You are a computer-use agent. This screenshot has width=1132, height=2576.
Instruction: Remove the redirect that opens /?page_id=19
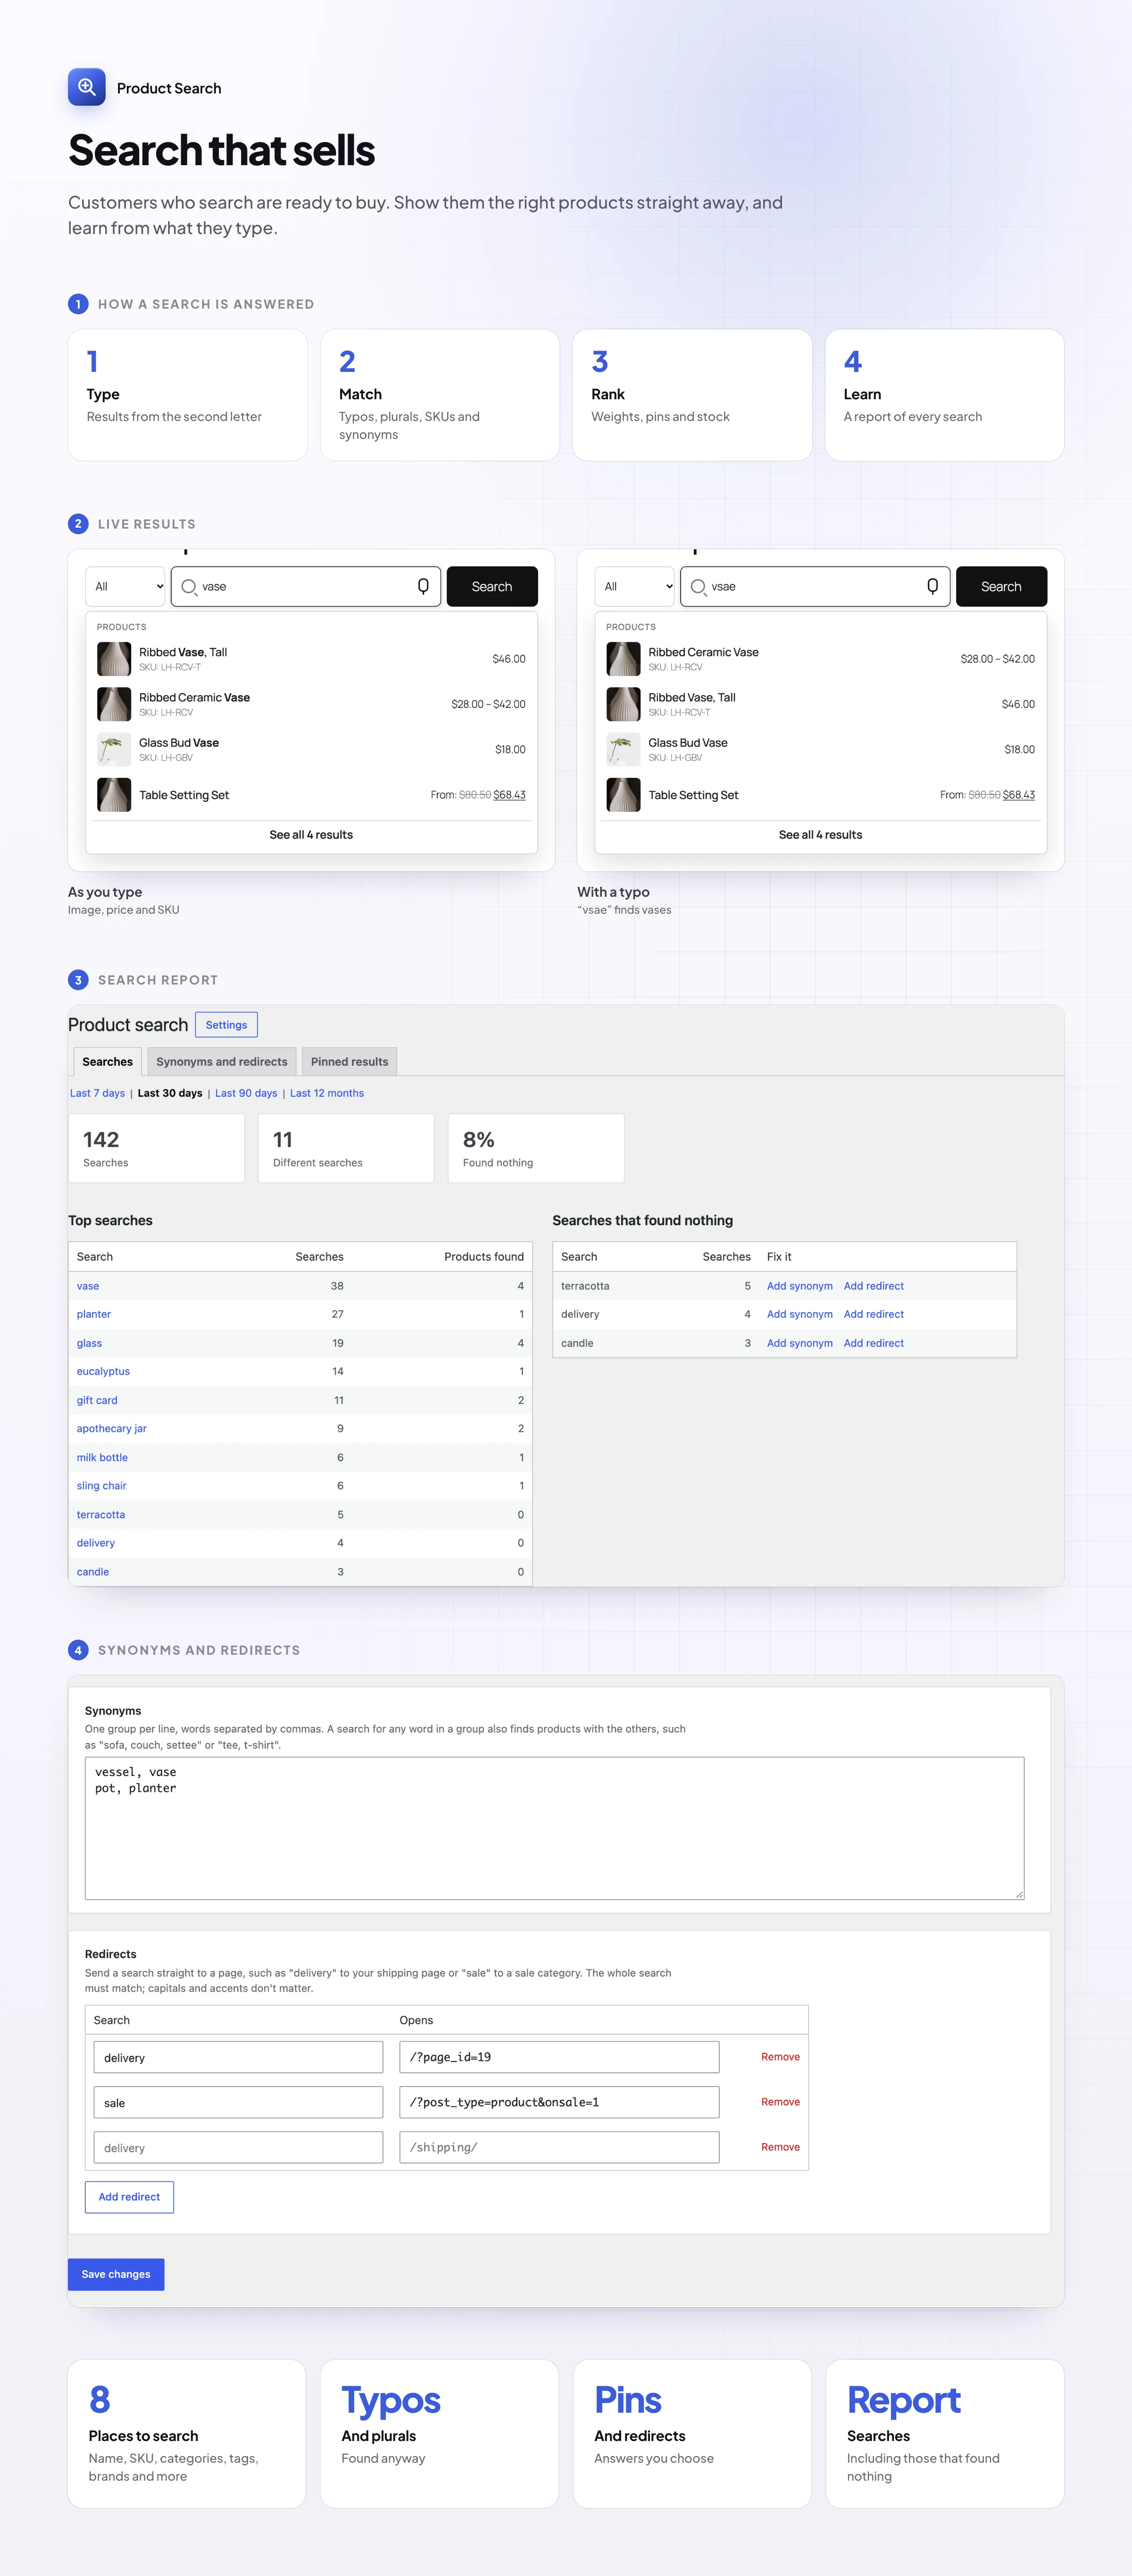click(x=780, y=2057)
